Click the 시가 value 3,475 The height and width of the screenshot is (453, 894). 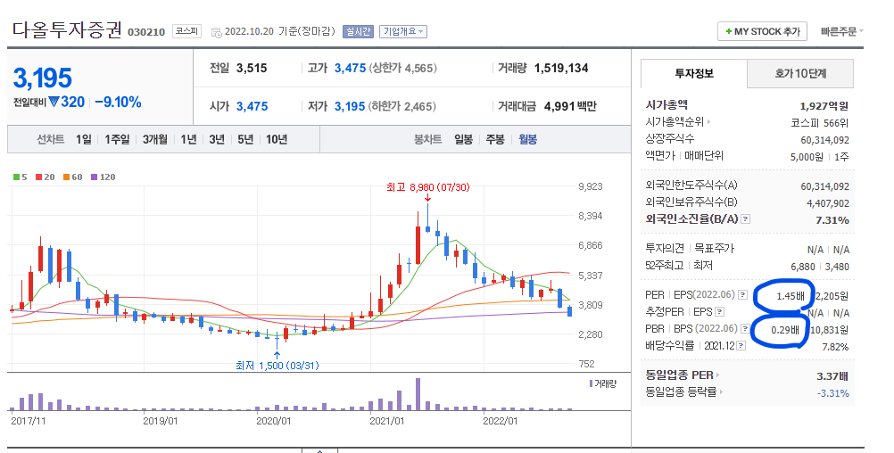click(252, 106)
